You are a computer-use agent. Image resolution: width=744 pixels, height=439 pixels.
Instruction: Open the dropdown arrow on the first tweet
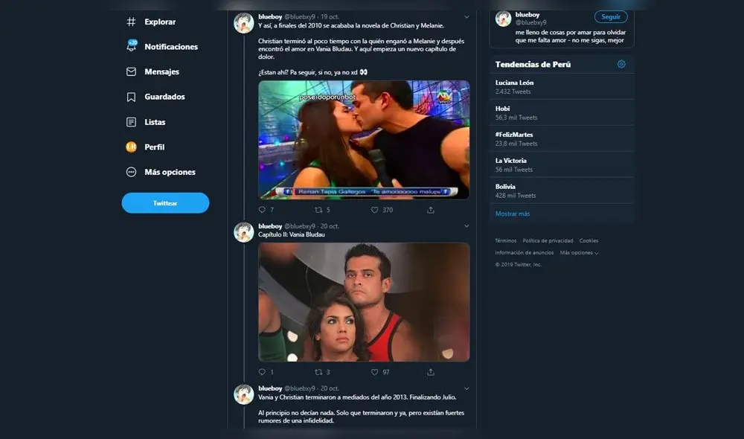(466, 15)
